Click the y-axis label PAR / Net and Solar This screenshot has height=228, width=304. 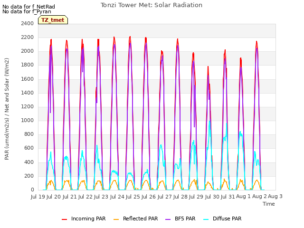coord(7,109)
